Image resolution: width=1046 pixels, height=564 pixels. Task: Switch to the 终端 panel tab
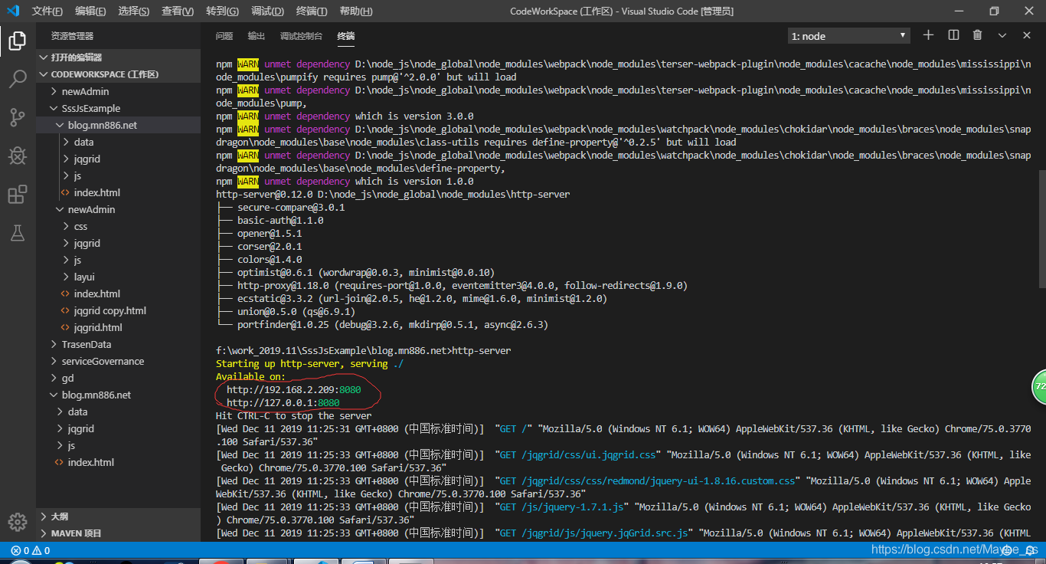346,36
